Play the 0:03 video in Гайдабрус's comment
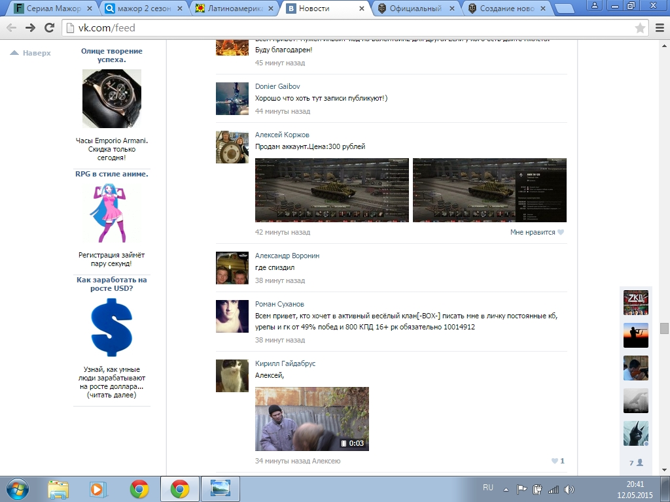This screenshot has height=502, width=670. (x=312, y=419)
